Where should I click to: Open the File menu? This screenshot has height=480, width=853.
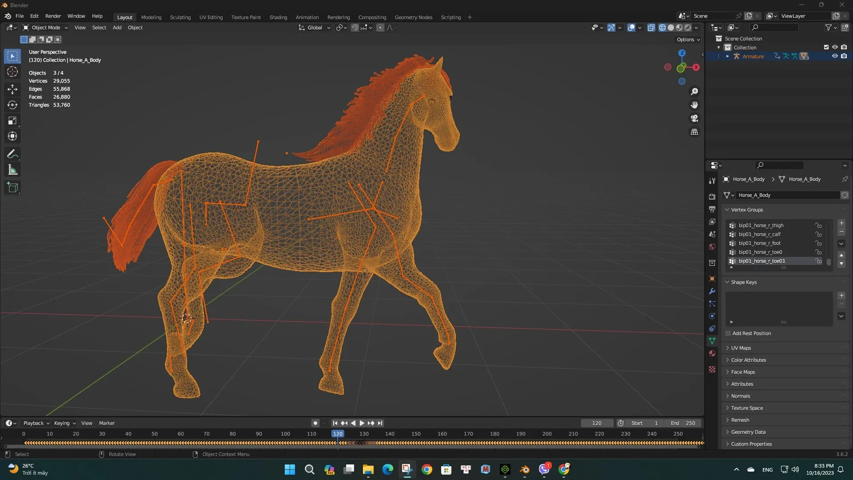20,16
